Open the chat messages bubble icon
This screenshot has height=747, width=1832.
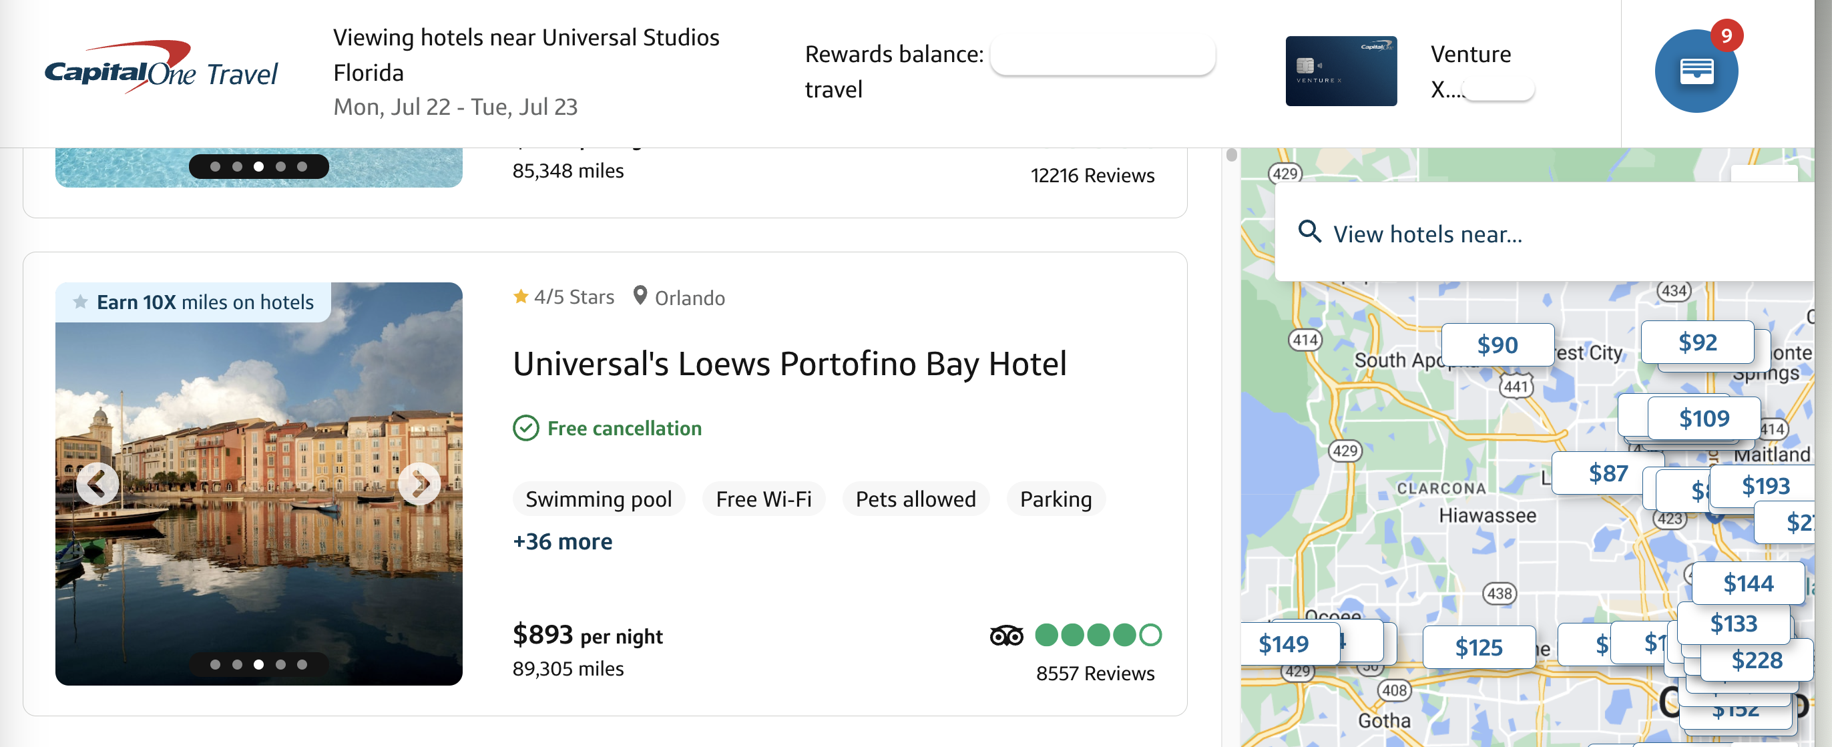[x=1696, y=71]
